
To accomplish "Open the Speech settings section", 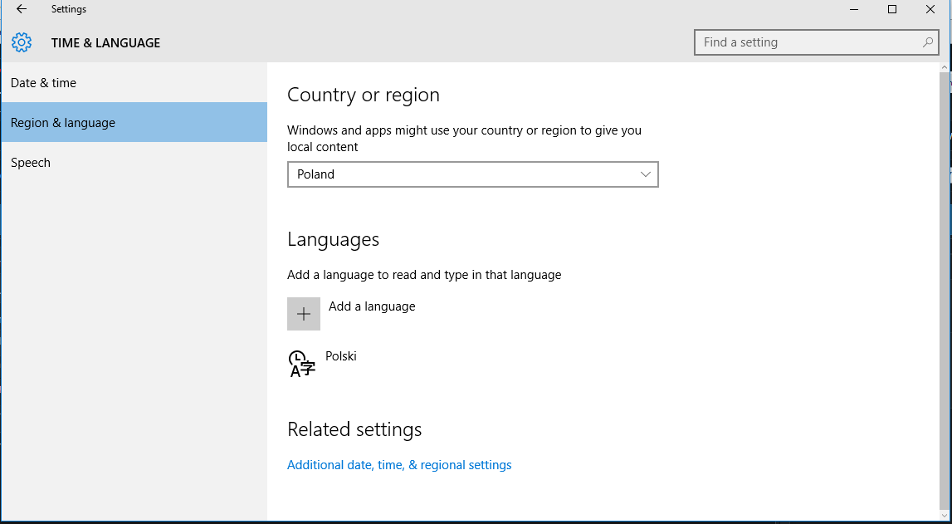I will point(134,162).
